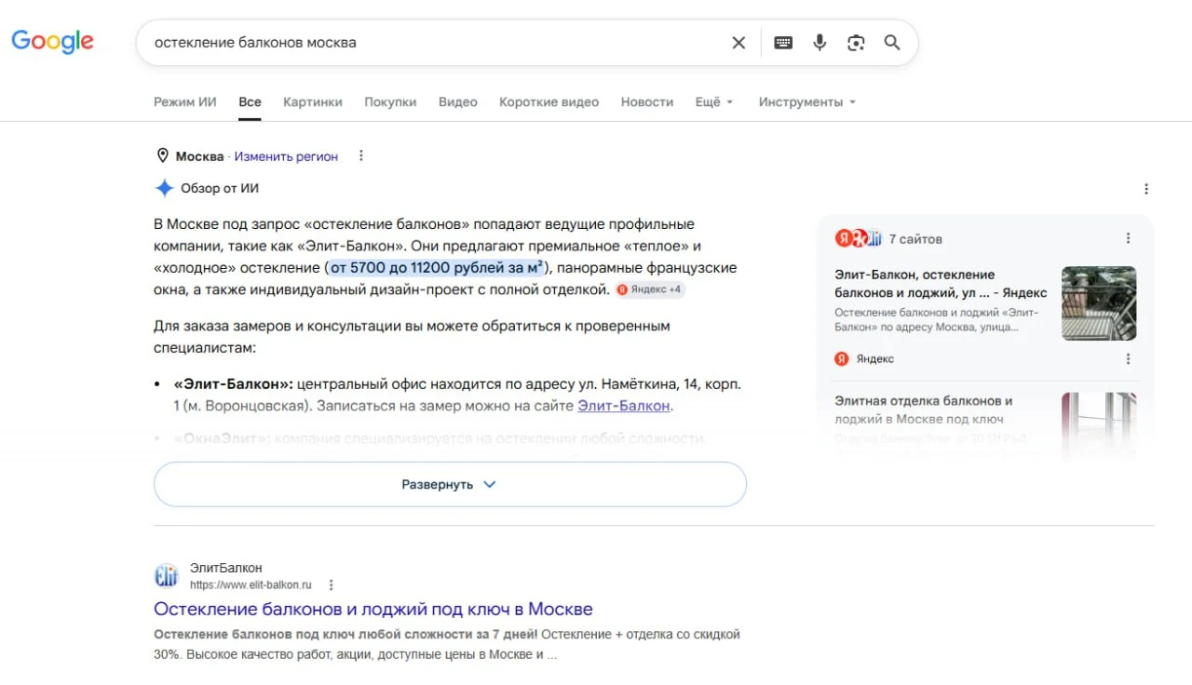Submit search with magnifier icon
The height and width of the screenshot is (685, 1192).
892,43
